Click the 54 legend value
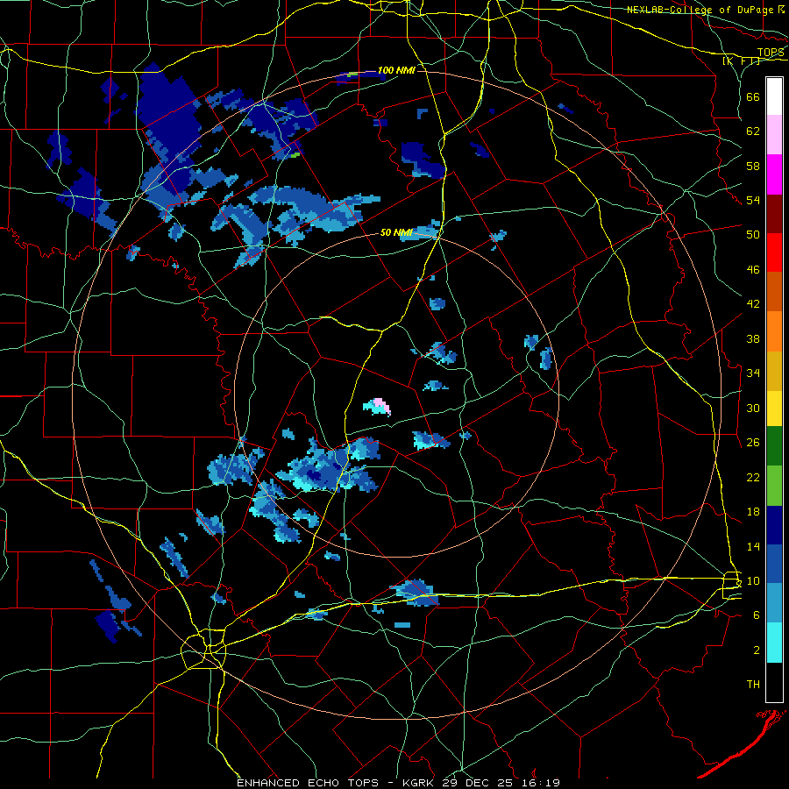This screenshot has width=789, height=789. [x=753, y=200]
